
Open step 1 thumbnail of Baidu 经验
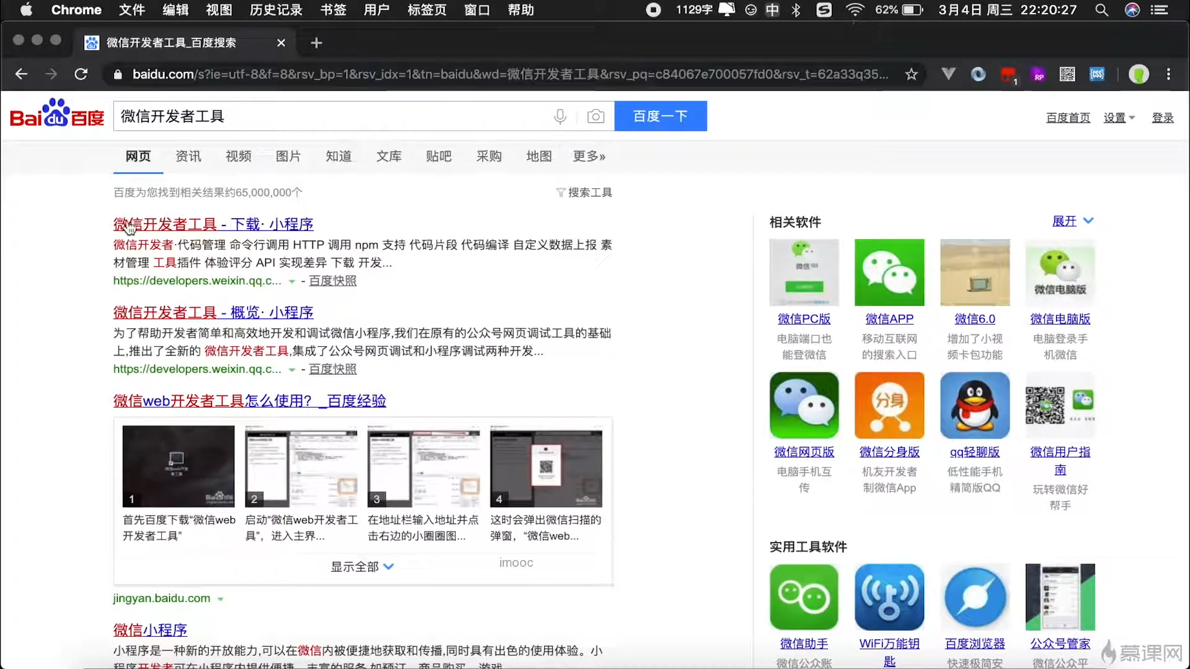(x=178, y=466)
